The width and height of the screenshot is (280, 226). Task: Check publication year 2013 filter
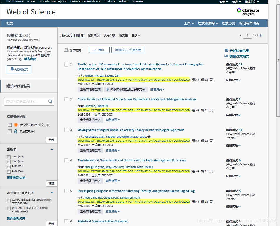coord(9,157)
